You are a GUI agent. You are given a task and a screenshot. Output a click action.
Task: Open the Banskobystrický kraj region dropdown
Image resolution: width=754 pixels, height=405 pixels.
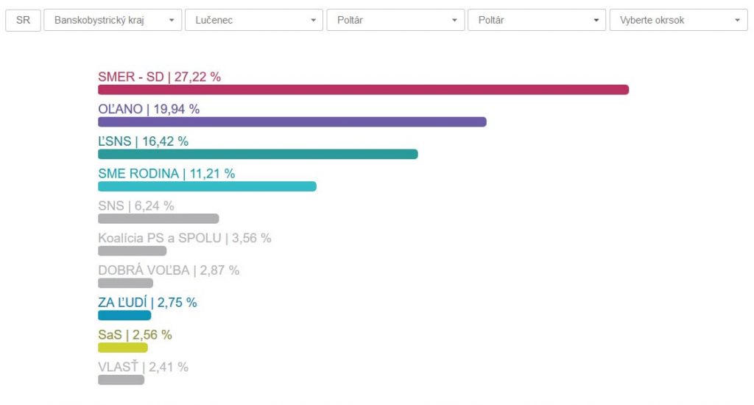(x=113, y=20)
